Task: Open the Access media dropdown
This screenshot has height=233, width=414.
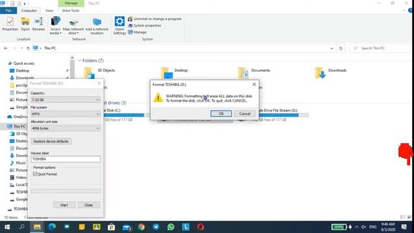Action: pyautogui.click(x=56, y=26)
